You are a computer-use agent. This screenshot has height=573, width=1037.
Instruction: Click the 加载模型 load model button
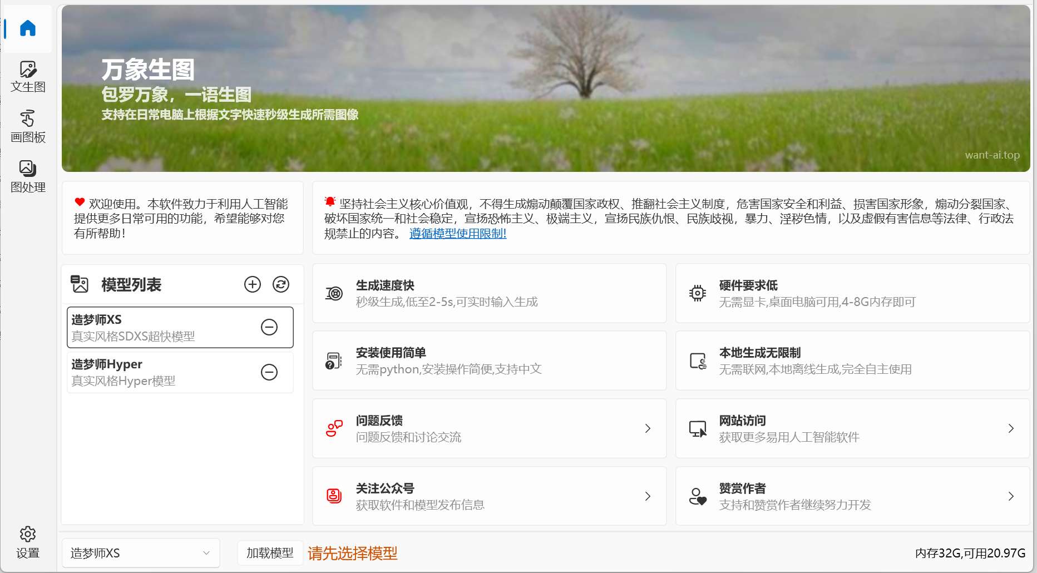270,553
